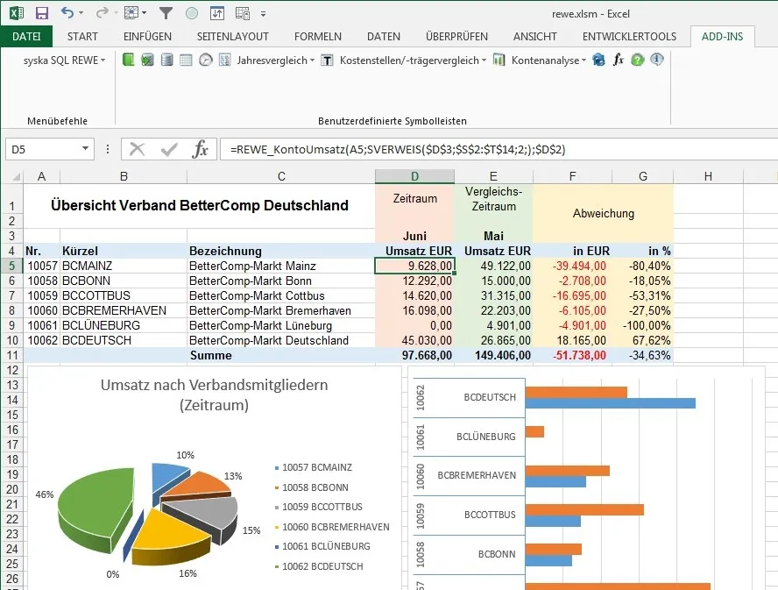The width and height of the screenshot is (778, 590).
Task: Click the bar chart icon before Kontenanalyse
Action: pyautogui.click(x=499, y=60)
